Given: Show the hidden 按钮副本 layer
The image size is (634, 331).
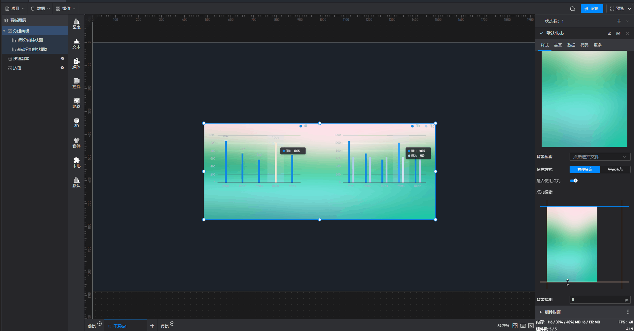Looking at the screenshot, I should pos(62,58).
